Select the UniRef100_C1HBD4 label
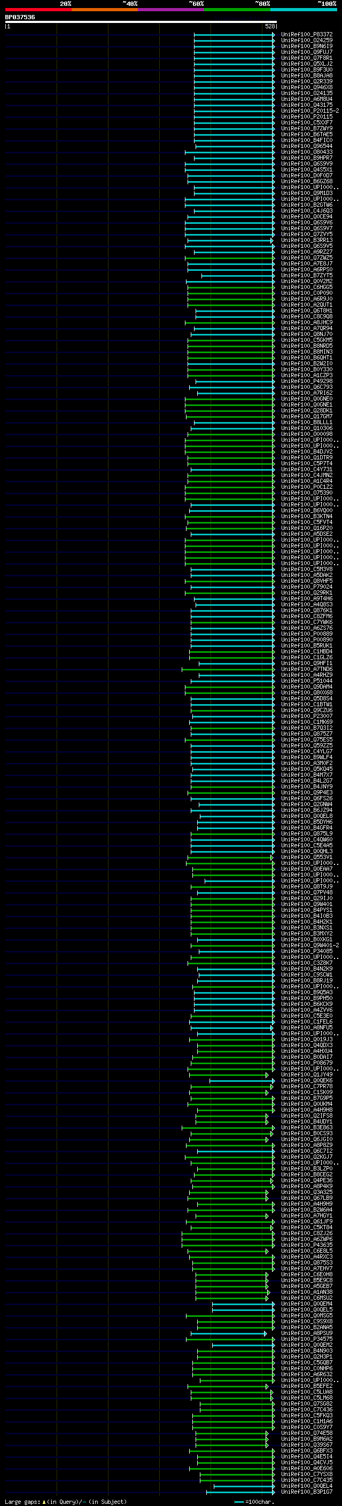This screenshot has height=1506, width=342. tap(306, 651)
